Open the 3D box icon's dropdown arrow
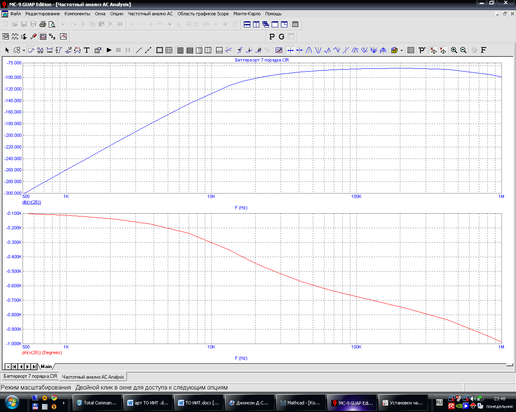The width and height of the screenshot is (516, 412). (x=402, y=50)
